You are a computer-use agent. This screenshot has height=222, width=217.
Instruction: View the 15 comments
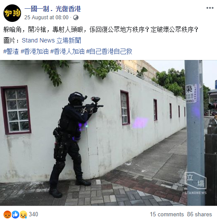click(x=167, y=214)
